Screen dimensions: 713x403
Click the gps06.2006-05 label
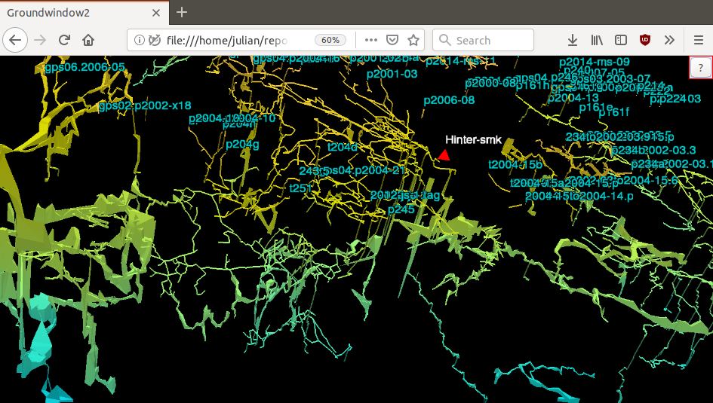pyautogui.click(x=85, y=68)
